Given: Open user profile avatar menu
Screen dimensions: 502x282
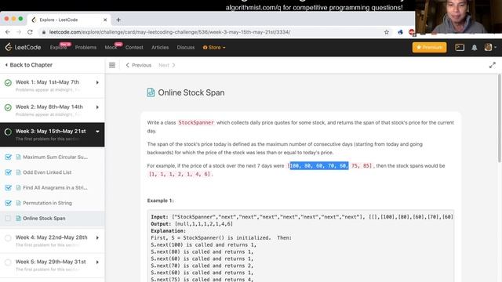Looking at the screenshot, I should pyautogui.click(x=488, y=47).
